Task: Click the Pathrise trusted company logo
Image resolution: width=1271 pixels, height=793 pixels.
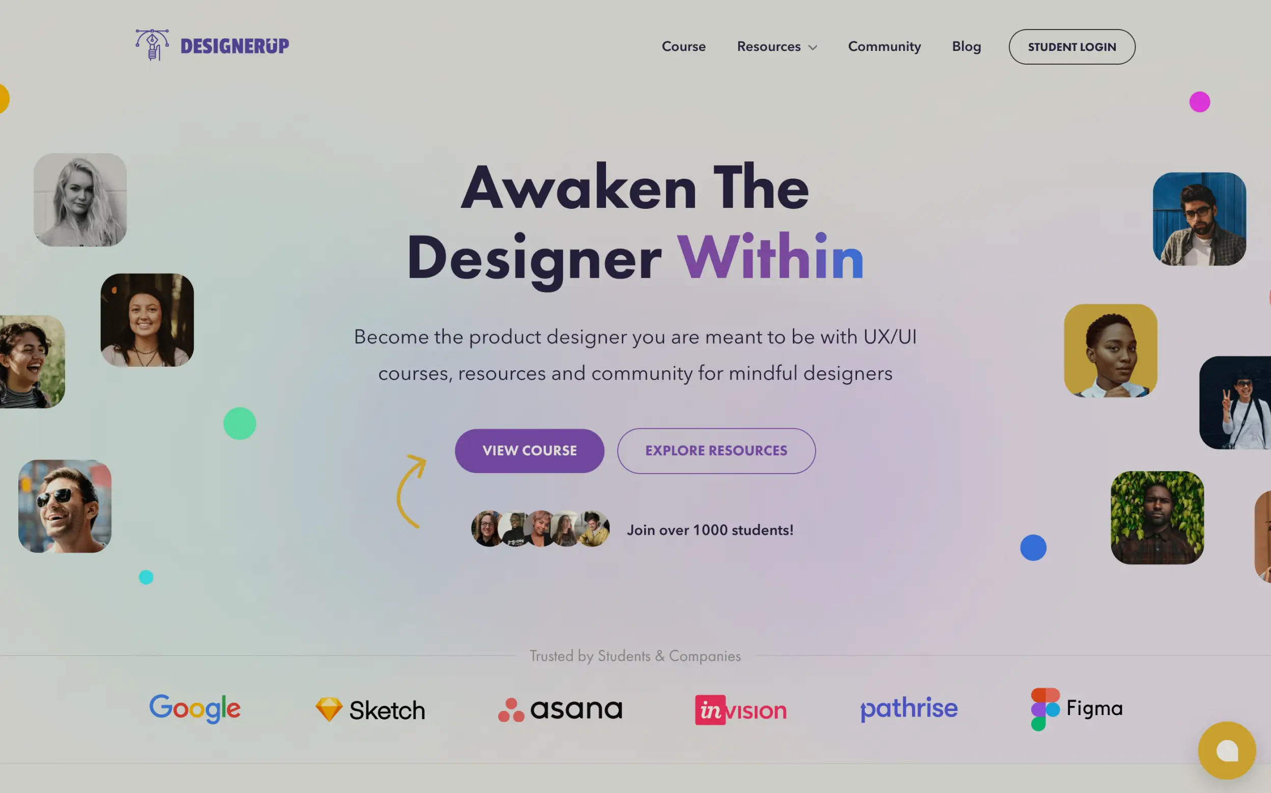Action: (908, 708)
